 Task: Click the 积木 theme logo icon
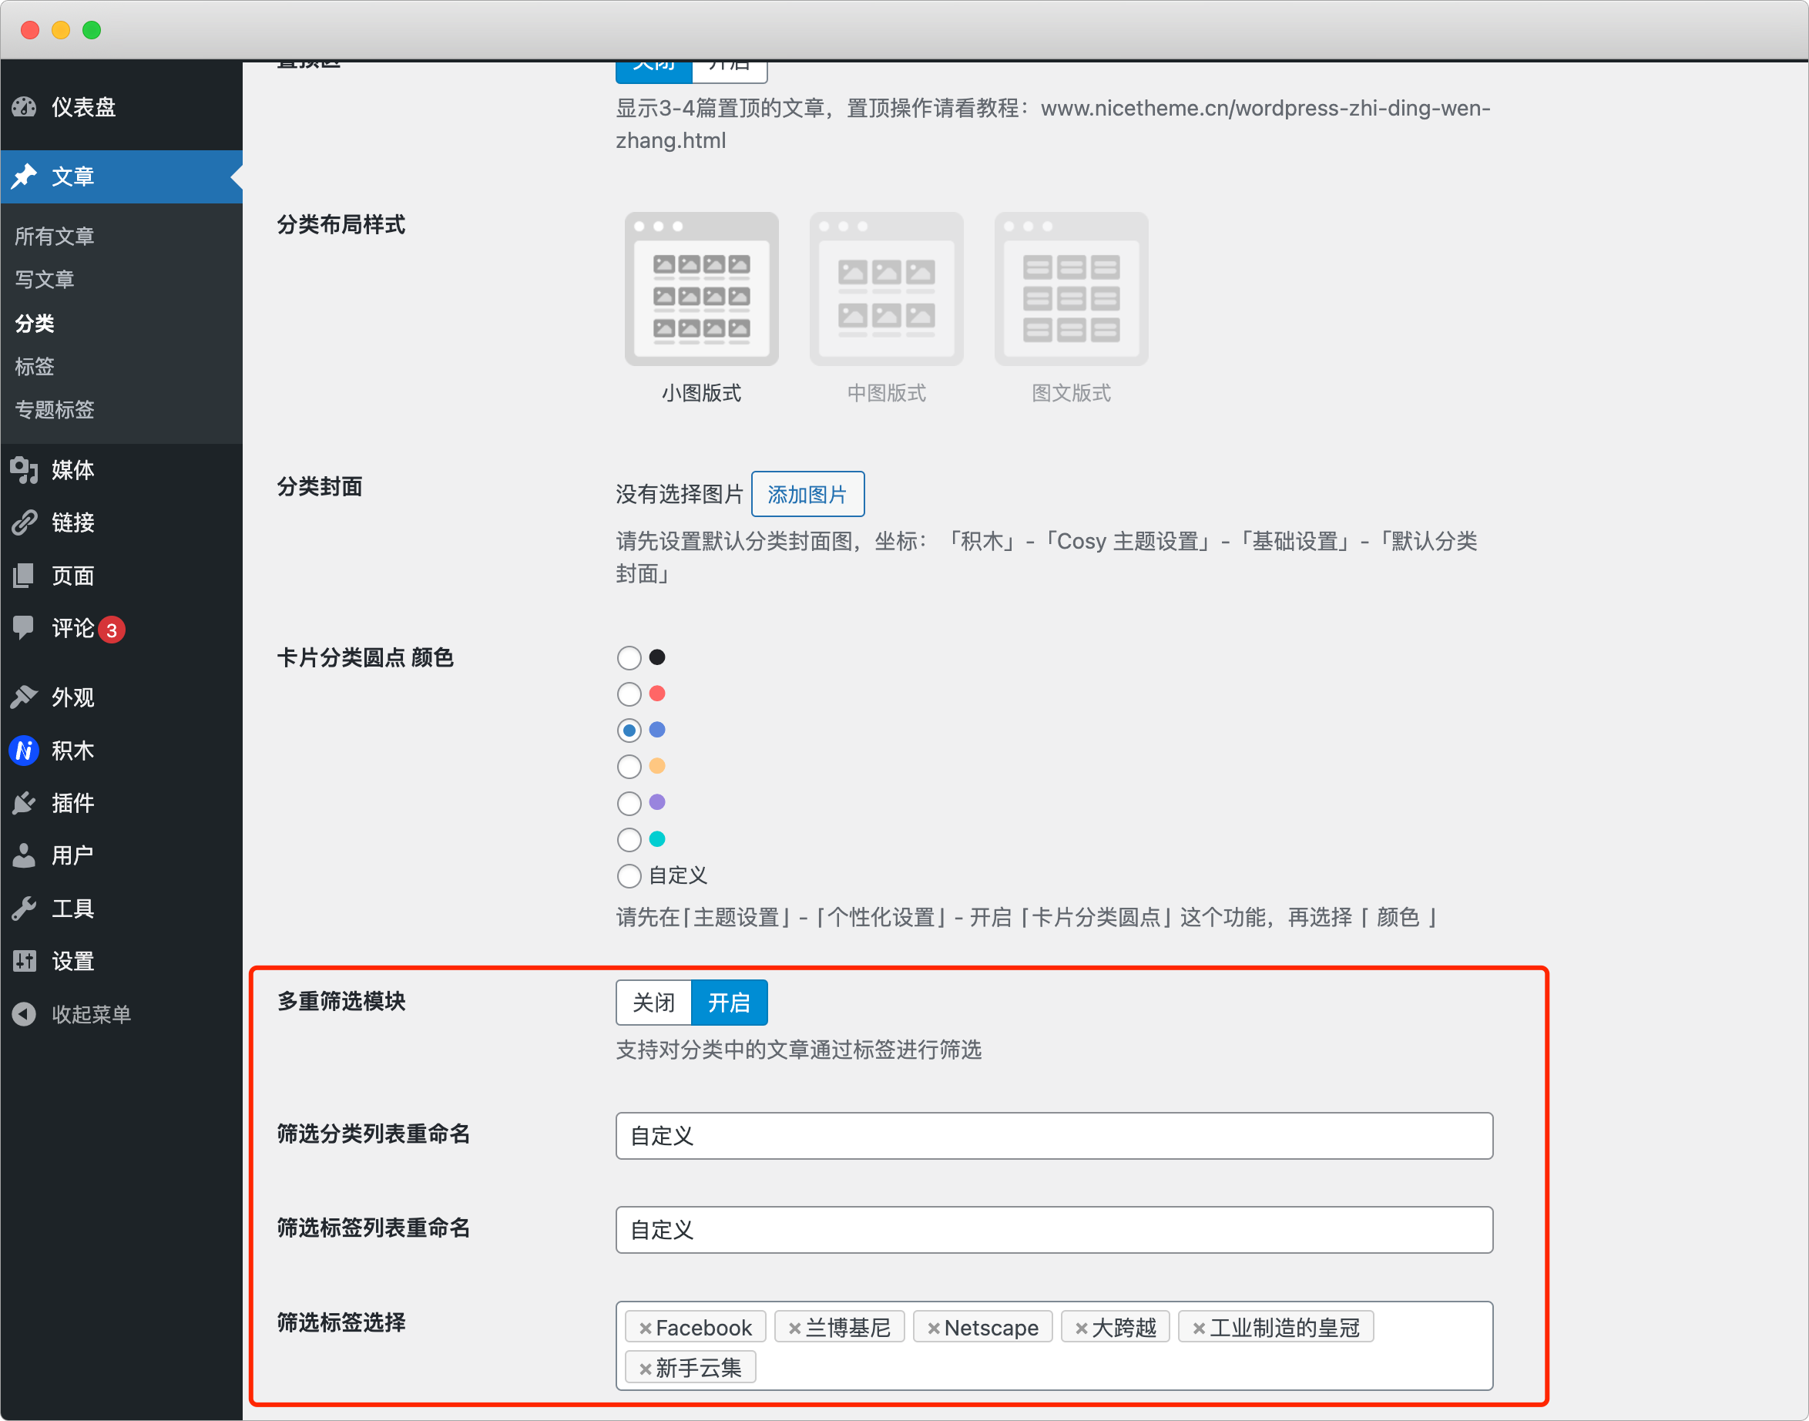(24, 751)
